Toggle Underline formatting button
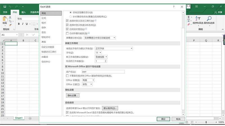Viewport: 225px width, 126px height. tap(27, 24)
